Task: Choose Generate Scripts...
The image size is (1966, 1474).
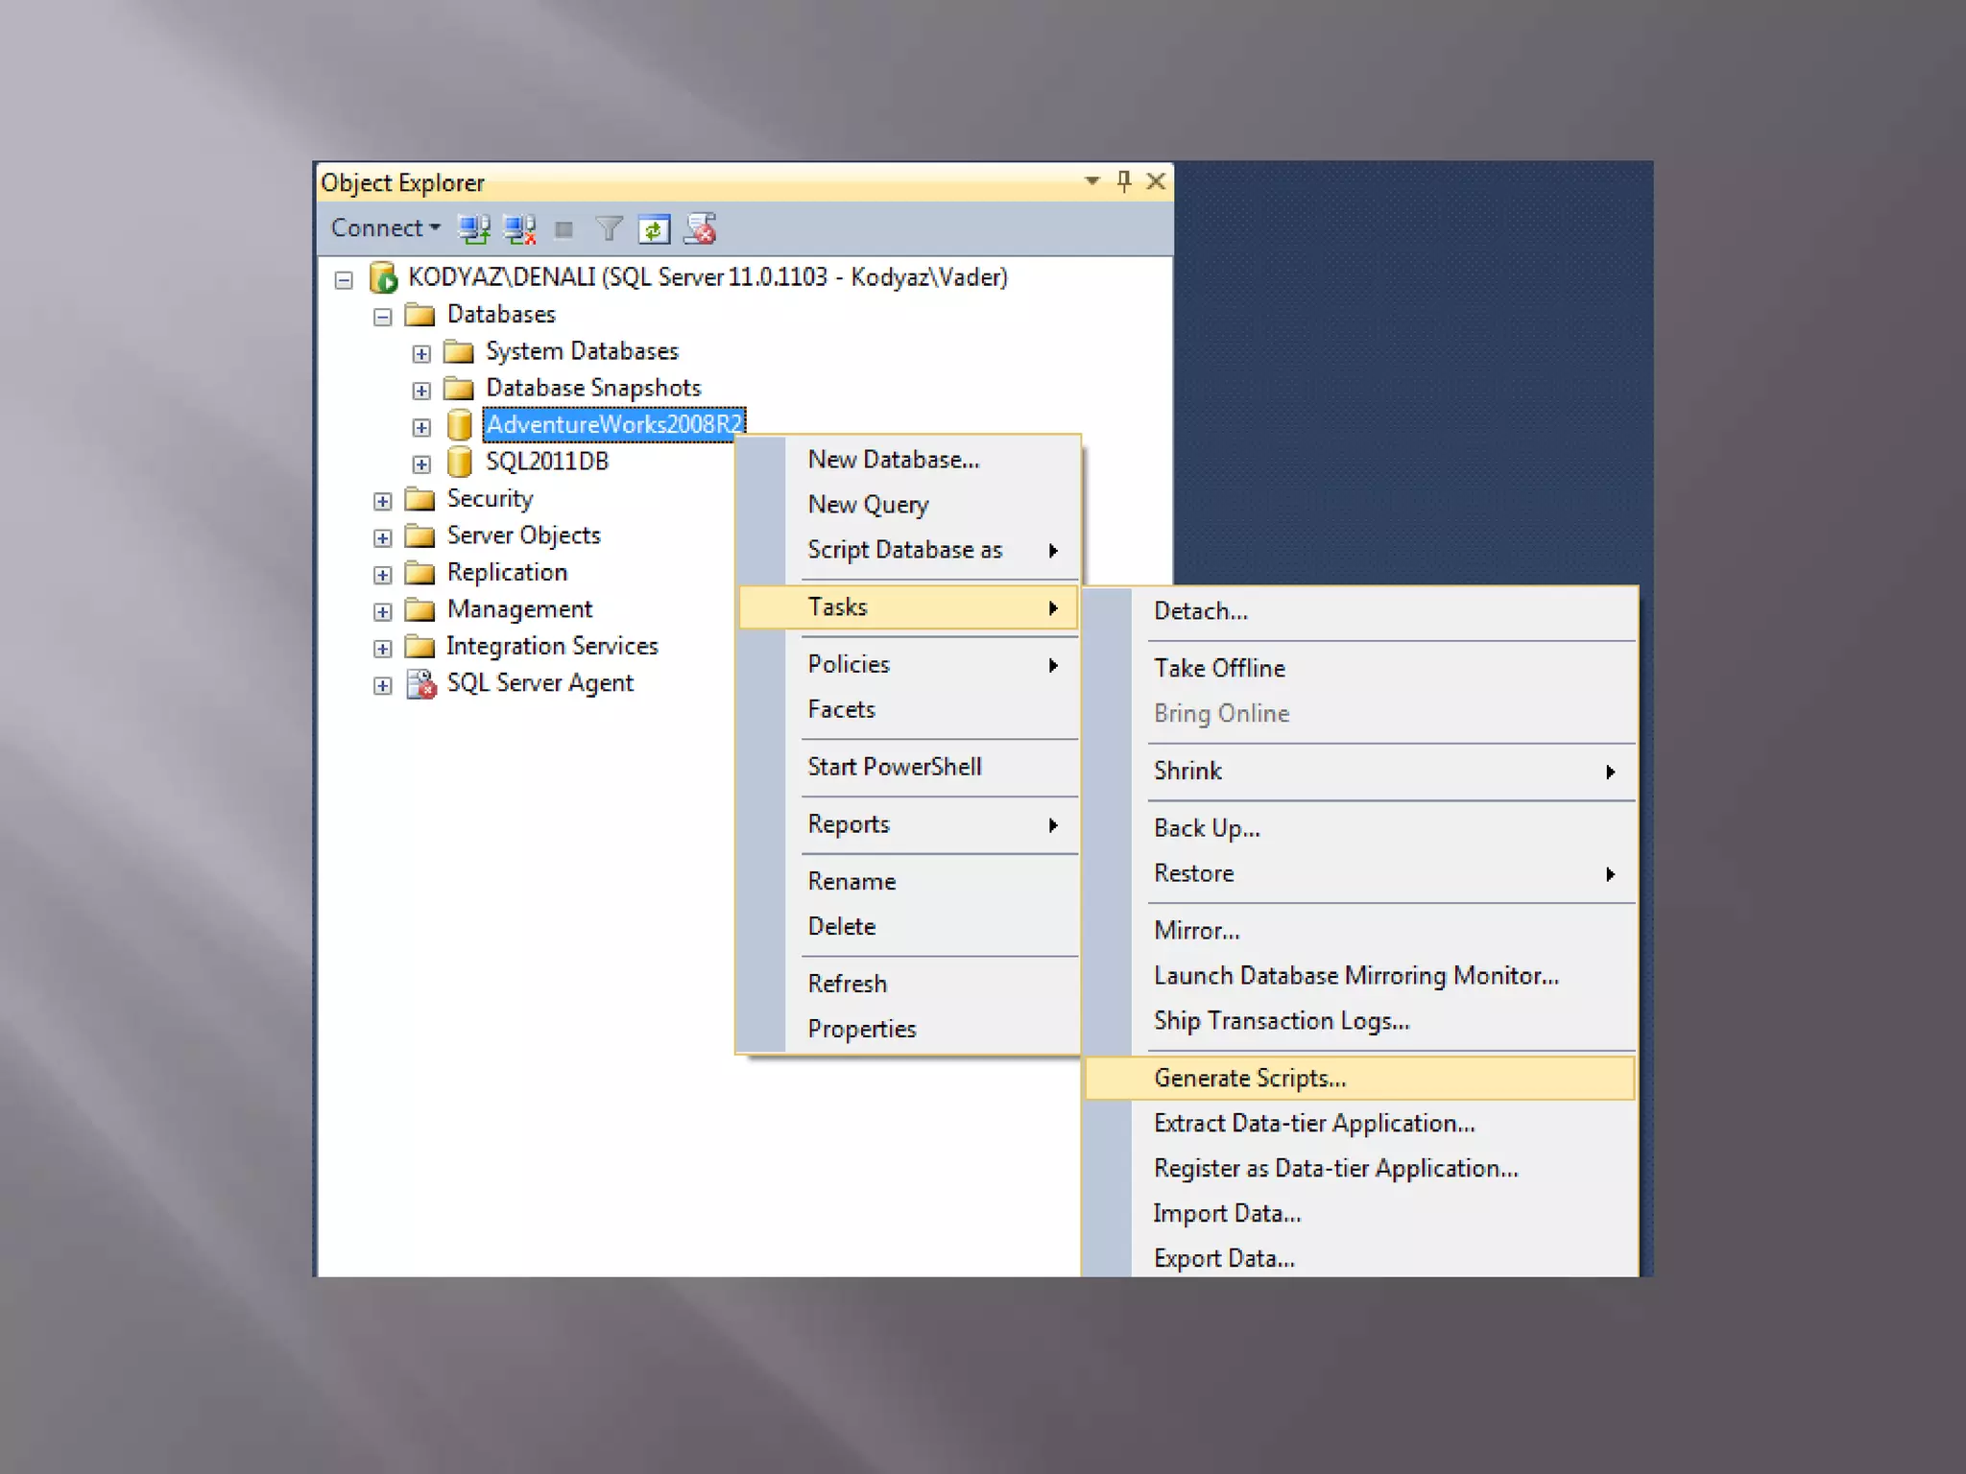Action: click(x=1359, y=1078)
